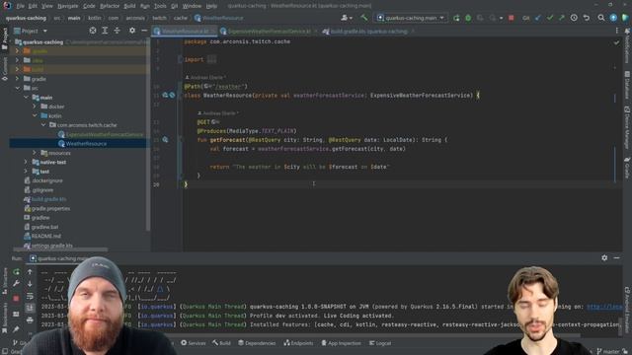Click the blue update arrow circle icon
632x355 pixels.
coord(613,18)
